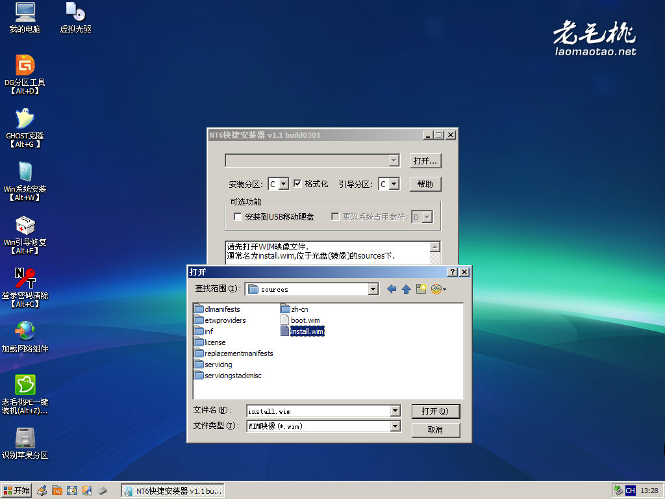
Task: Open the dlmanifests folder
Action: pyautogui.click(x=218, y=309)
